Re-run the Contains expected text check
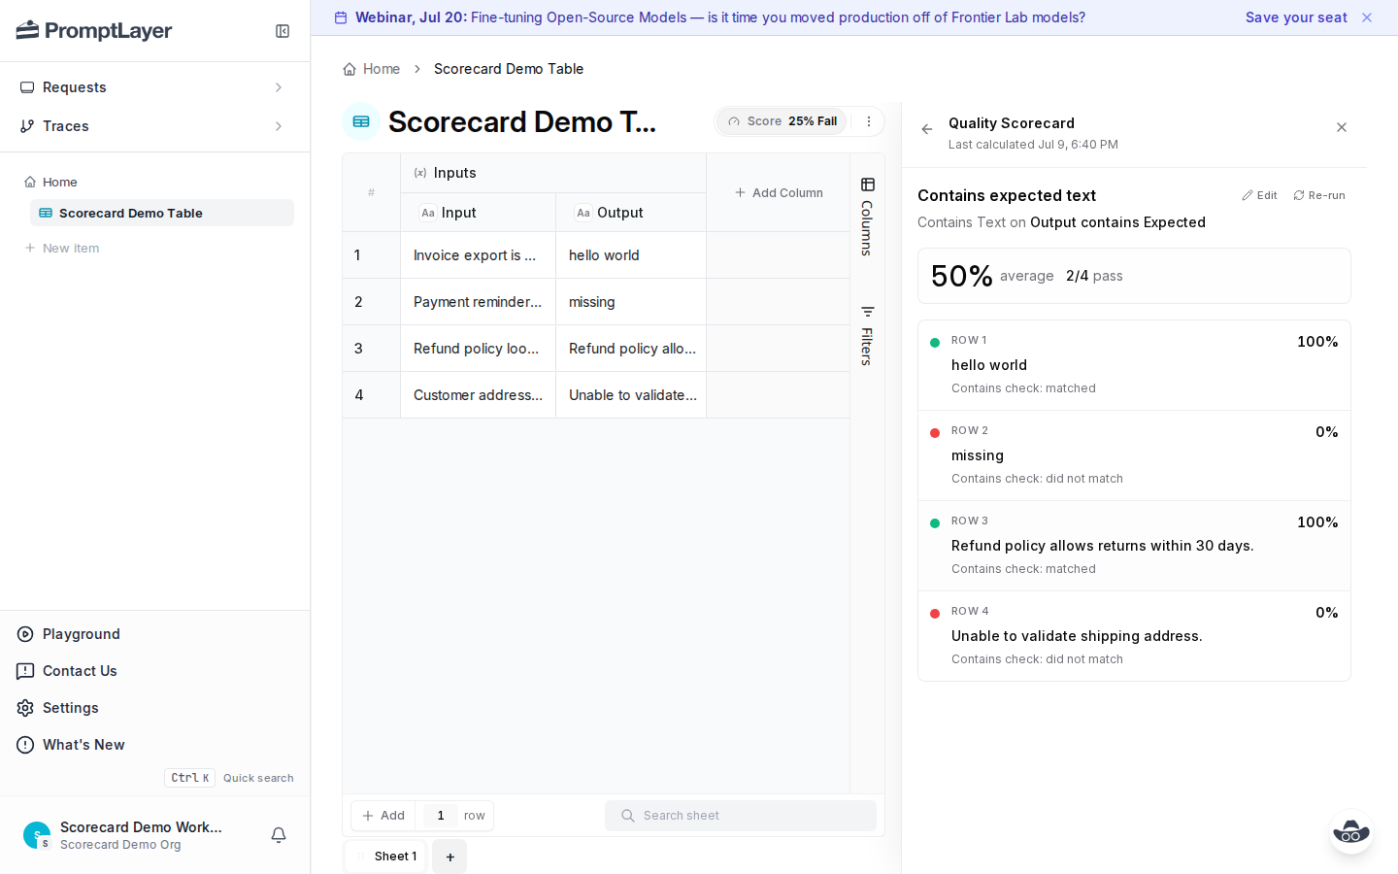1398x874 pixels. pyautogui.click(x=1319, y=195)
